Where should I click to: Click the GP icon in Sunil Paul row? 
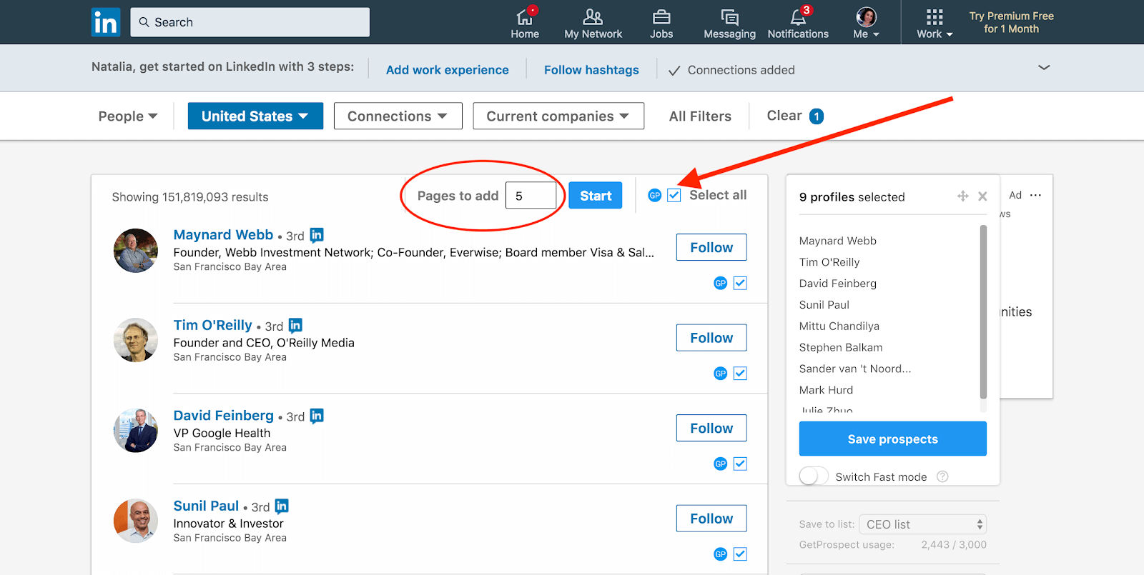click(x=720, y=554)
